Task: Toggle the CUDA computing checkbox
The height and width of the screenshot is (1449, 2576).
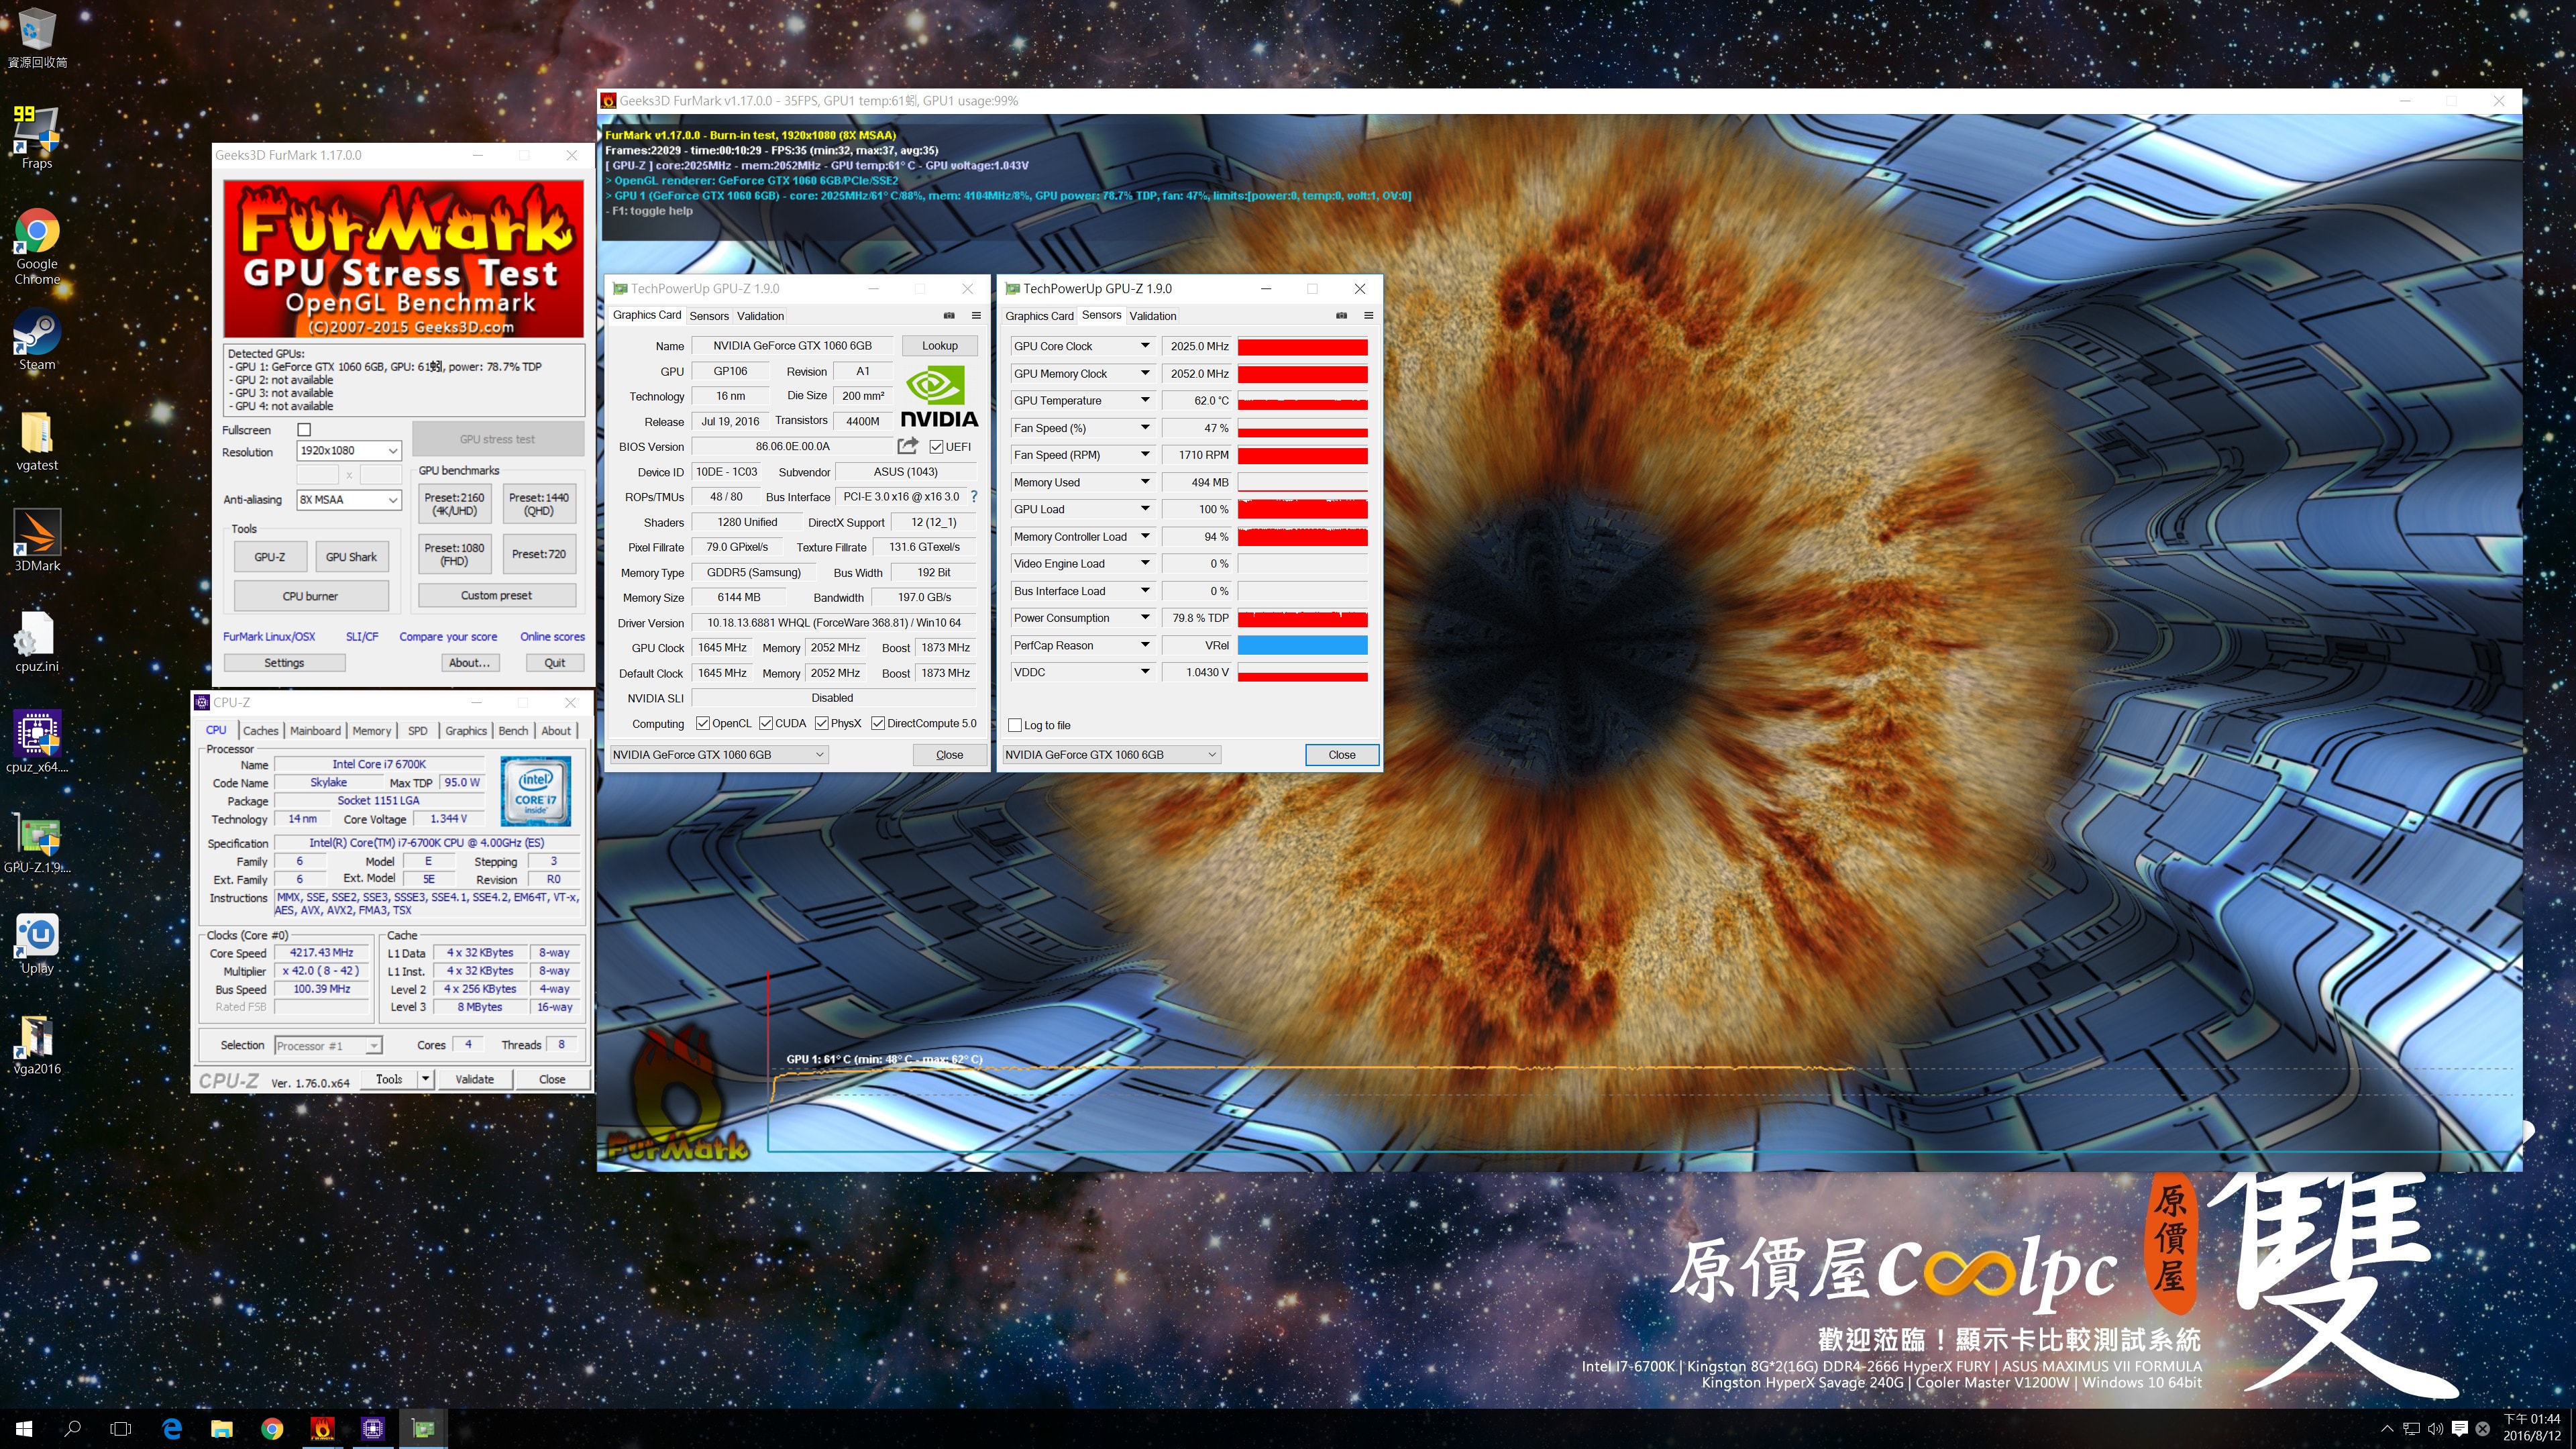Action: coord(766,723)
